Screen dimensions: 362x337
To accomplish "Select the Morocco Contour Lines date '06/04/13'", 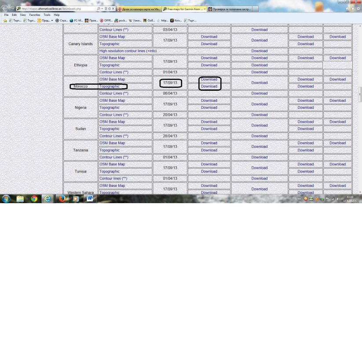I will [x=170, y=93].
